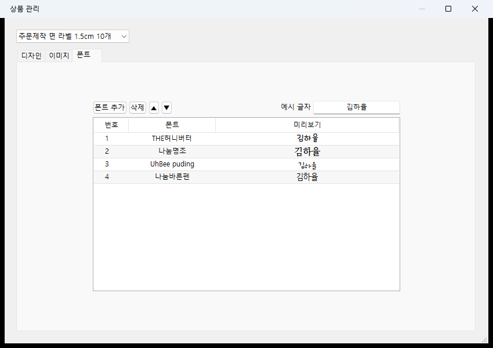493x348 pixels.
Task: Click the move-up arrow button
Action: [154, 108]
